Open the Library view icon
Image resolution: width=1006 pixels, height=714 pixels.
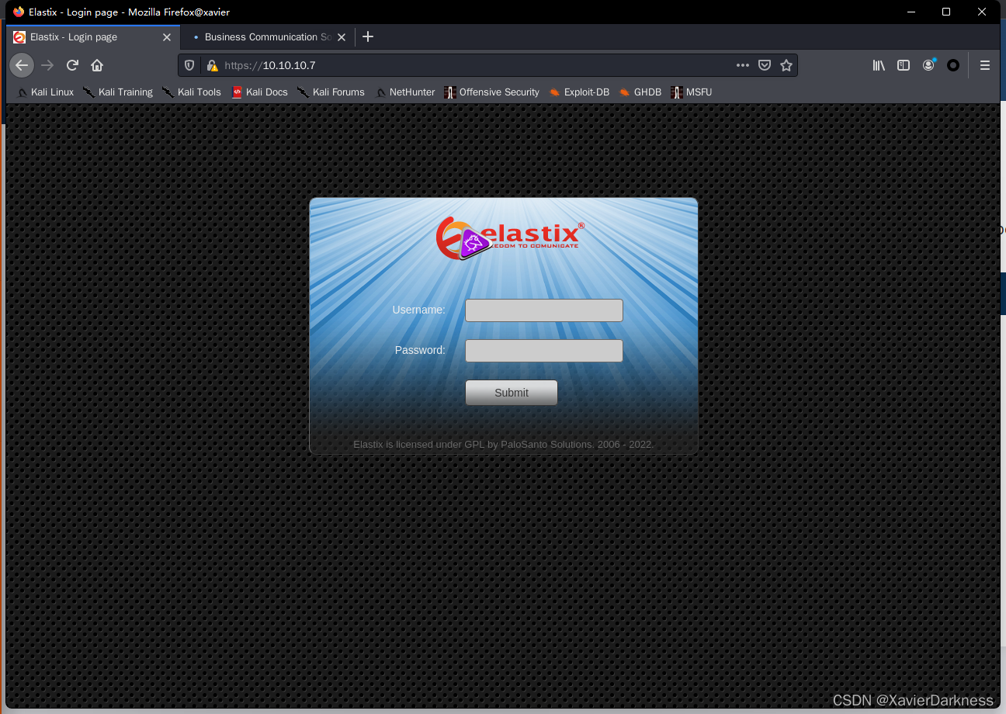coord(879,65)
